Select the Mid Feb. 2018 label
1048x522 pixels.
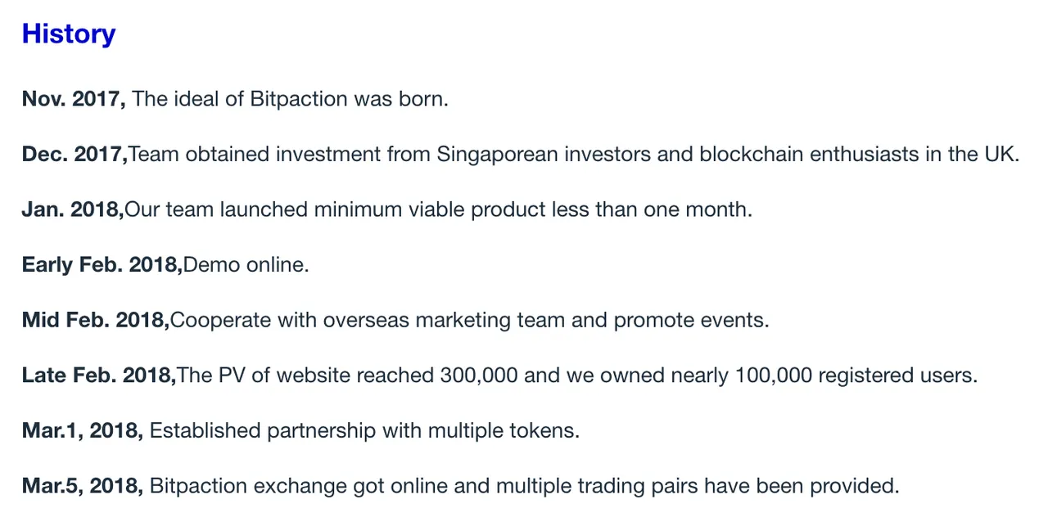tap(96, 320)
